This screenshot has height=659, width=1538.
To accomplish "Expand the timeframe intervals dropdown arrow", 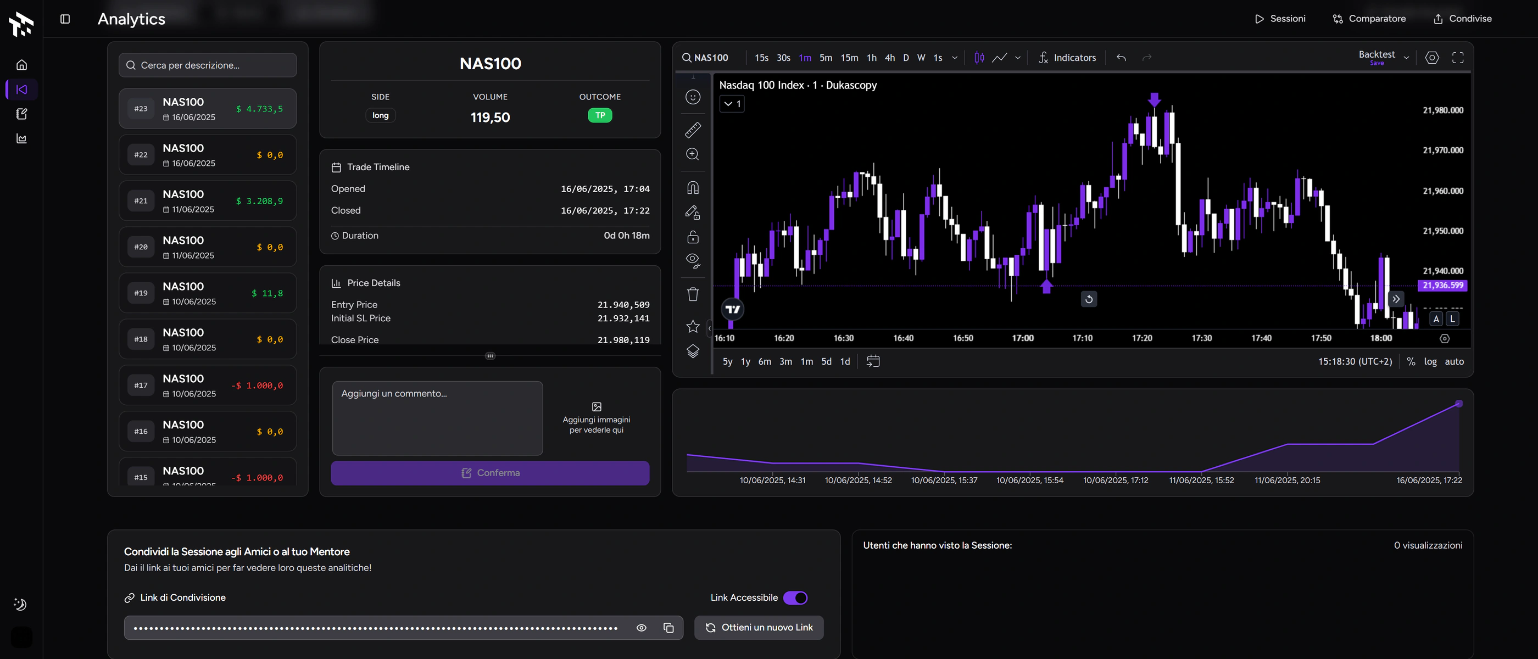I will pyautogui.click(x=955, y=58).
